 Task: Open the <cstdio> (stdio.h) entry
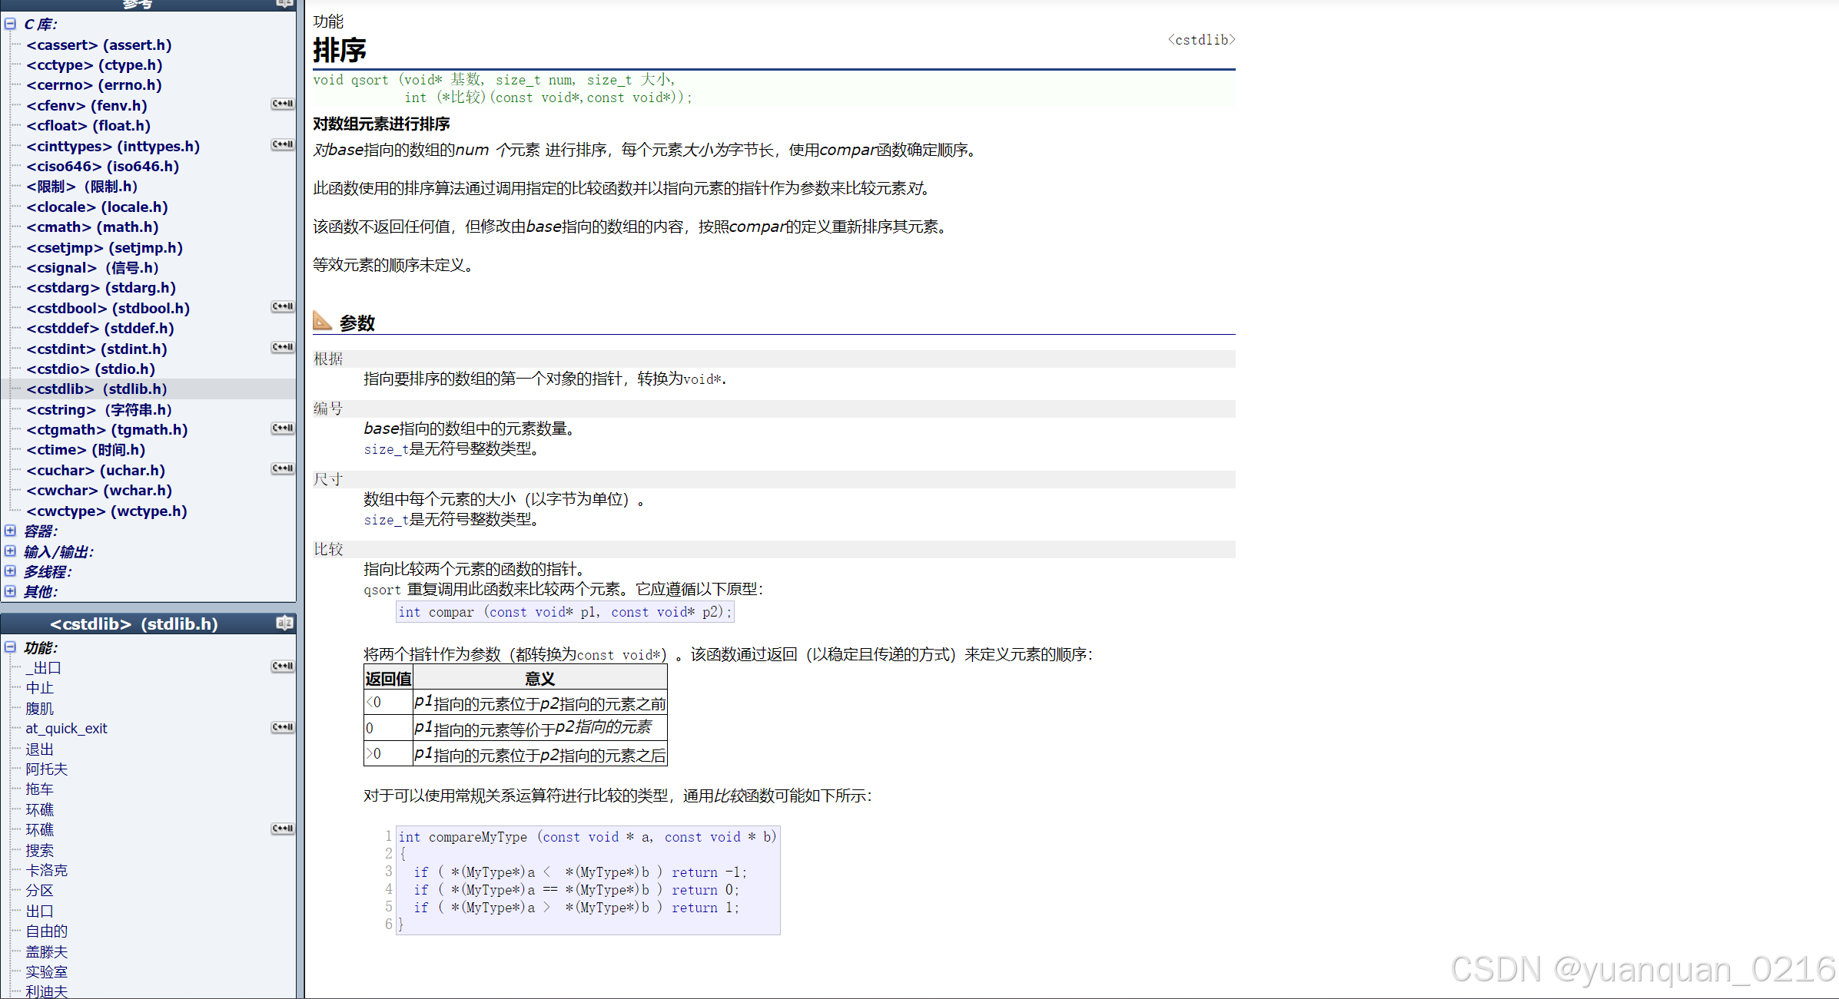91,369
